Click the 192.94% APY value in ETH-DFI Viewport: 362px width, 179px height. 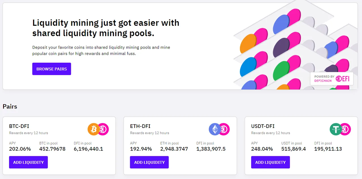pos(141,149)
